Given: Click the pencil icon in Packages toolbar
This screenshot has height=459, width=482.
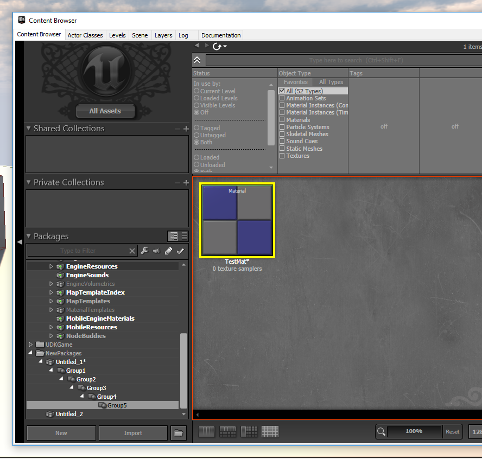Looking at the screenshot, I should (168, 251).
